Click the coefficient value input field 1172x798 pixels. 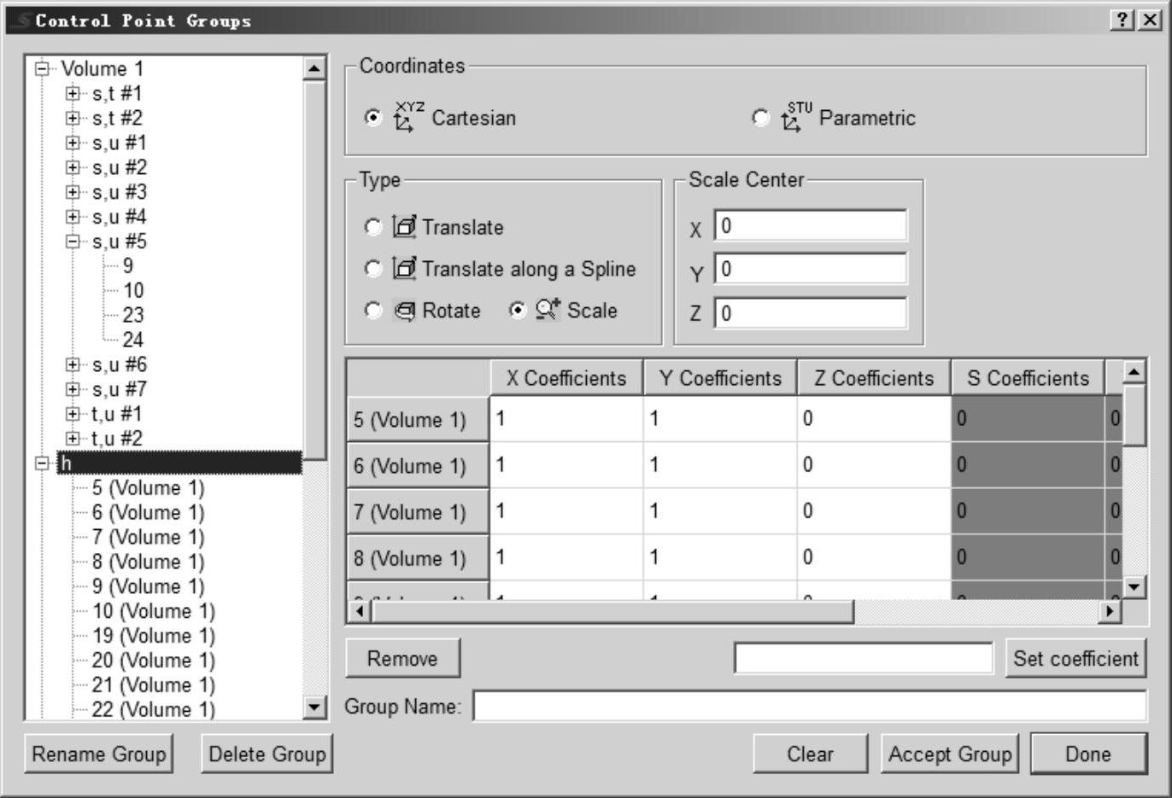click(864, 658)
